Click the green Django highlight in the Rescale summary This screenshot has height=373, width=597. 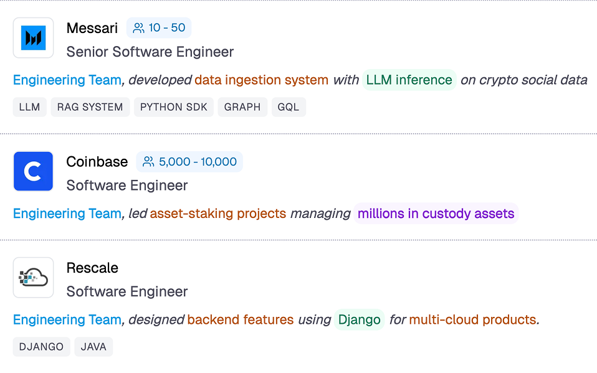(360, 319)
